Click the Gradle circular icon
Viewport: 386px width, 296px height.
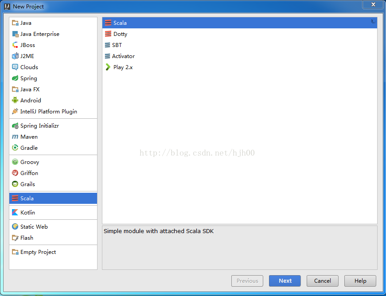(15, 148)
